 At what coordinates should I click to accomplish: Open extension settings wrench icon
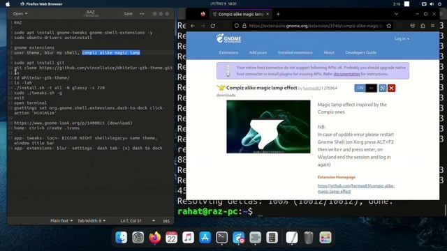(x=382, y=89)
